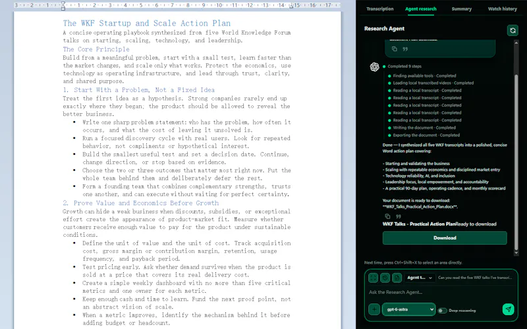
Task: Click the document icon next to Agent dropdown
Action: coord(397,278)
